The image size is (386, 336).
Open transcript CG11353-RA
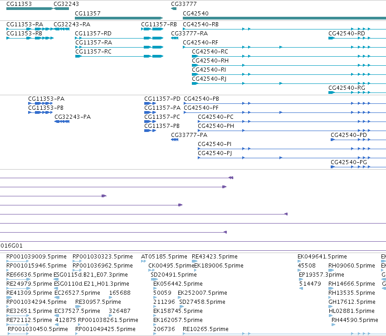(x=24, y=24)
